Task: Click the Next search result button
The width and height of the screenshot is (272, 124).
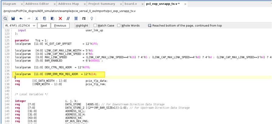Action: coord(44,26)
